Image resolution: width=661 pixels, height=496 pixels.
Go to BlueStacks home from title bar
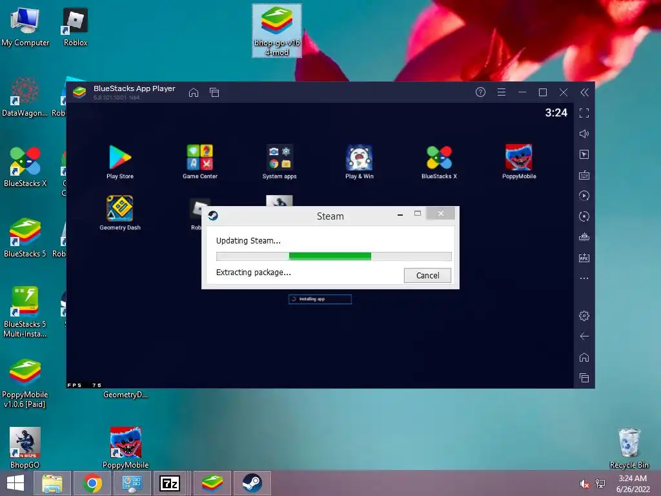point(194,92)
